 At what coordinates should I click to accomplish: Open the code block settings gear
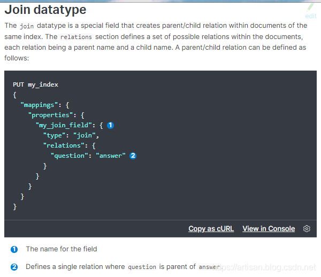click(x=307, y=228)
